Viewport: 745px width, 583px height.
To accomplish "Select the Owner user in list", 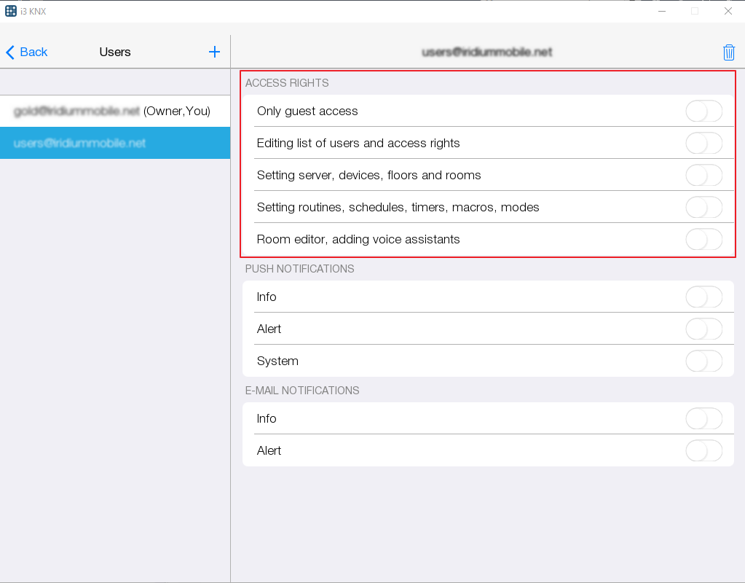I will click(x=112, y=111).
